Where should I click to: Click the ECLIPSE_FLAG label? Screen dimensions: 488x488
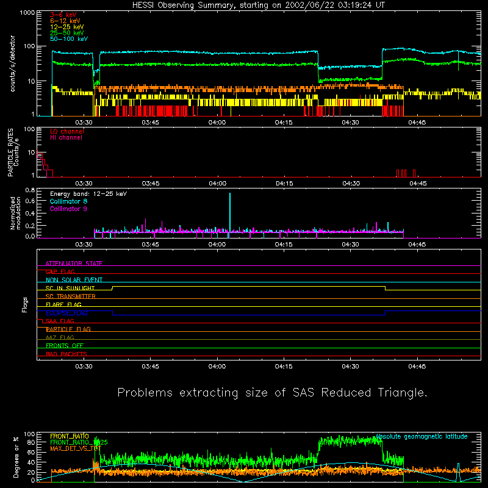[x=66, y=313]
